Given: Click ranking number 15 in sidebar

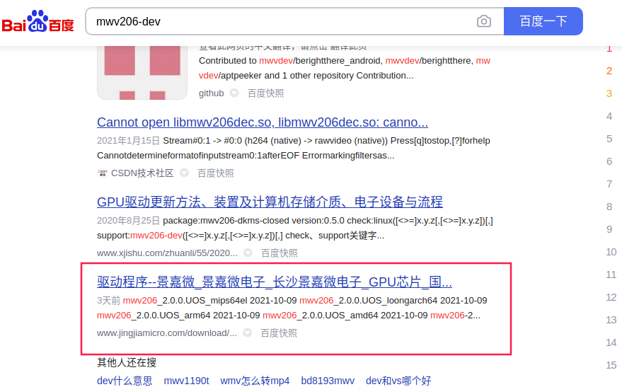Looking at the screenshot, I should coord(611,365).
